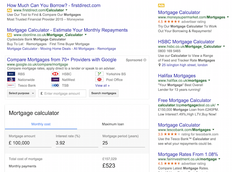Viewport: 232px width, 172px height.
Task: Click the Sponsored info icon
Action: tap(145, 60)
